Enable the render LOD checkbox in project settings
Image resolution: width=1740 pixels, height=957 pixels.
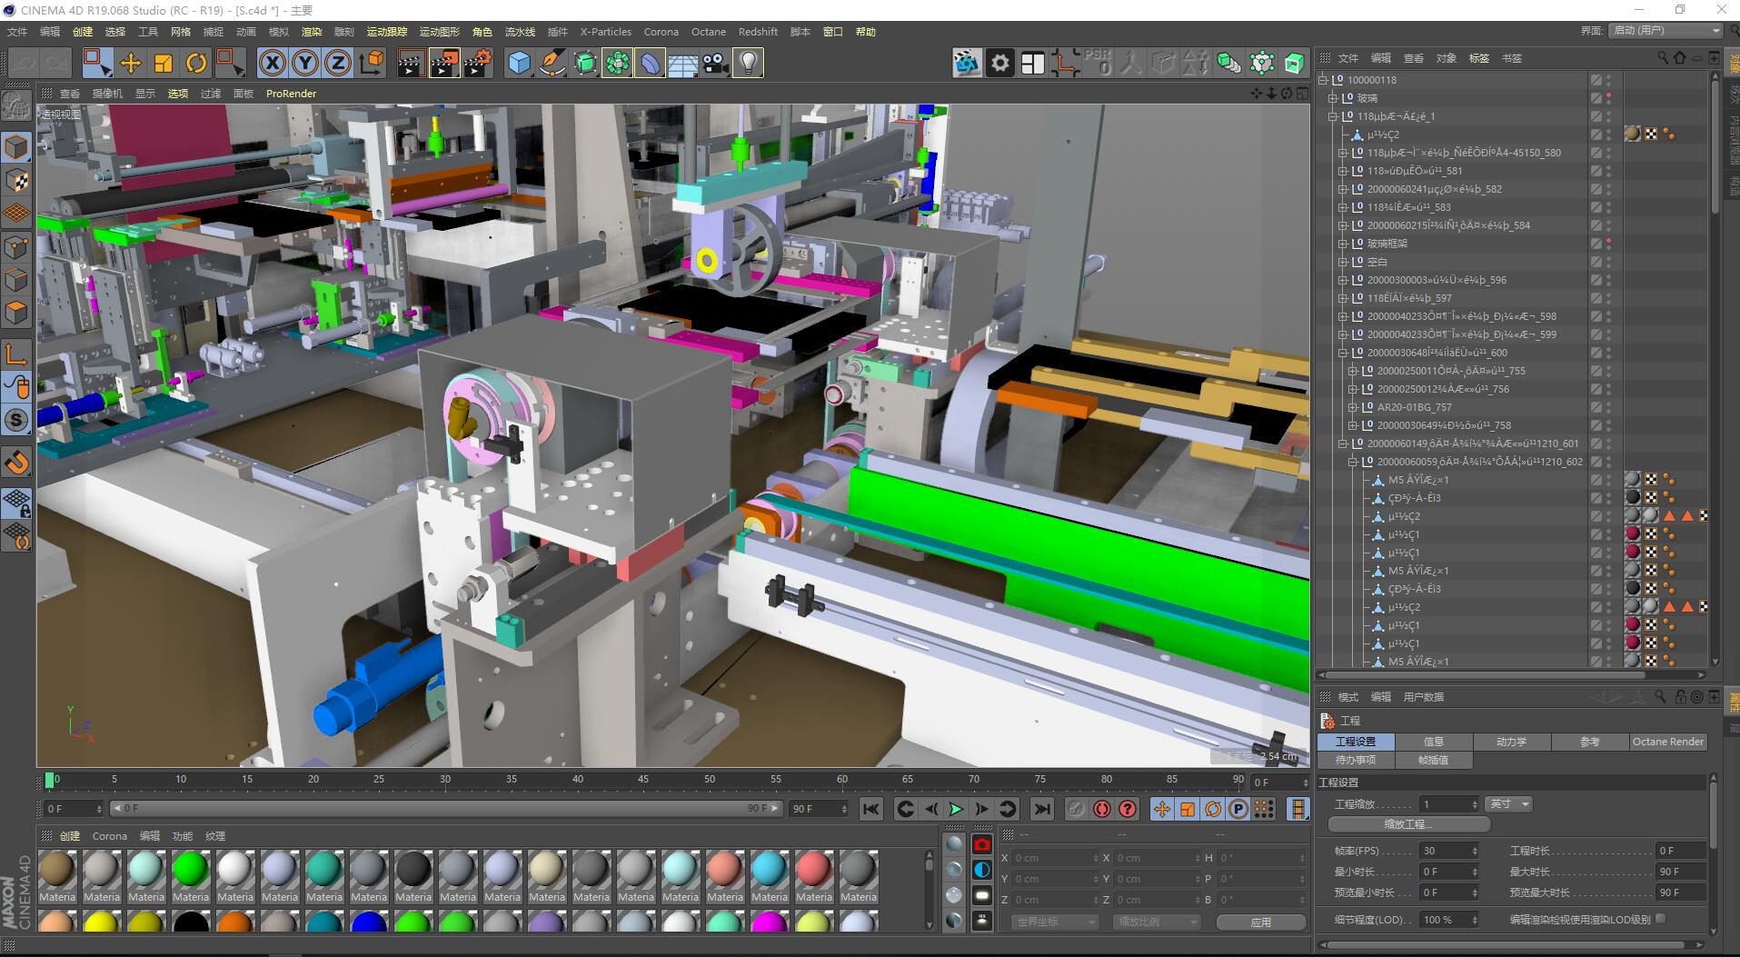[x=1661, y=919]
